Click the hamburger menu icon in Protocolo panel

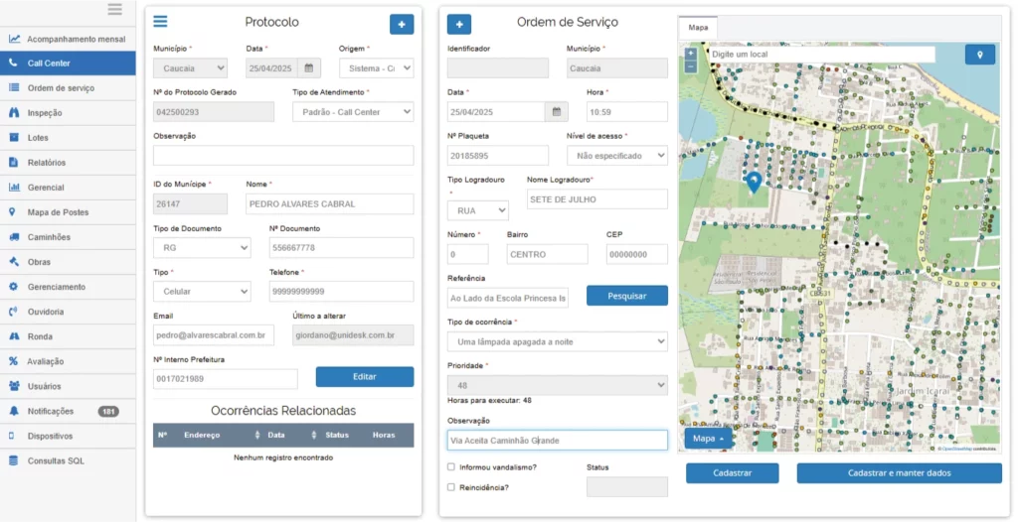click(160, 22)
